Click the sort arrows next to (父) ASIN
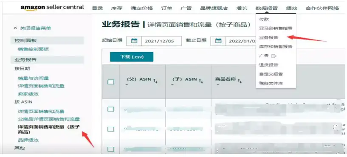Image resolution: width=347 pixels, height=157 pixels. tap(155, 81)
